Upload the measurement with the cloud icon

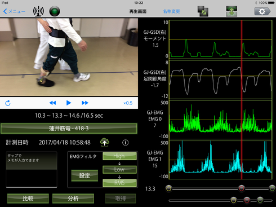(105, 142)
